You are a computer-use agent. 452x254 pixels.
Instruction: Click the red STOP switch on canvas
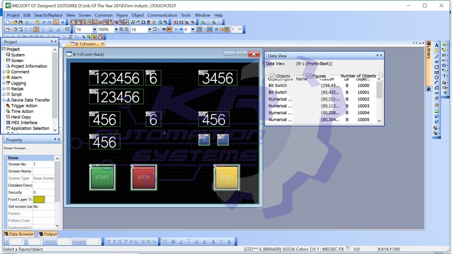(x=144, y=177)
